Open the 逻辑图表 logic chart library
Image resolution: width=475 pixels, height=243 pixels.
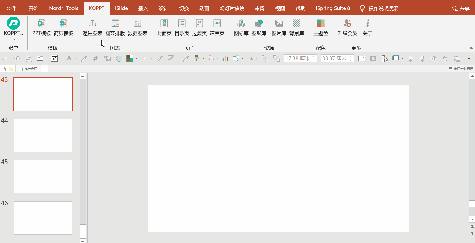point(92,27)
